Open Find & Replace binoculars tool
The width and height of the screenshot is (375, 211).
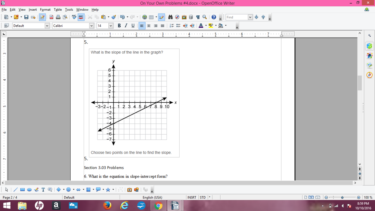[x=170, y=17]
